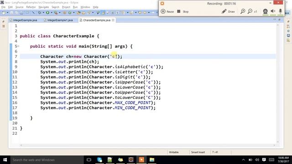
Task: Open the New file dropdown arrow
Action: (x=8, y=13)
